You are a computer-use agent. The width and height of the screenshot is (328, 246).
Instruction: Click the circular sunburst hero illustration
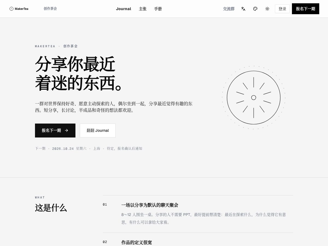(254, 98)
